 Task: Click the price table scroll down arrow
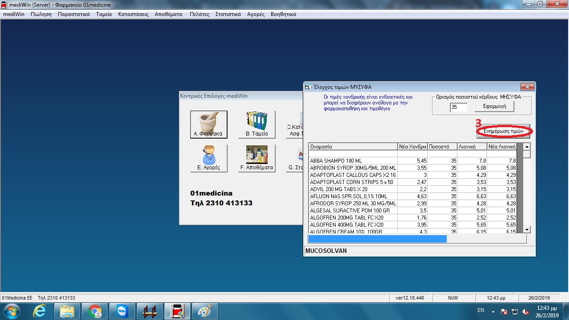pyautogui.click(x=527, y=229)
